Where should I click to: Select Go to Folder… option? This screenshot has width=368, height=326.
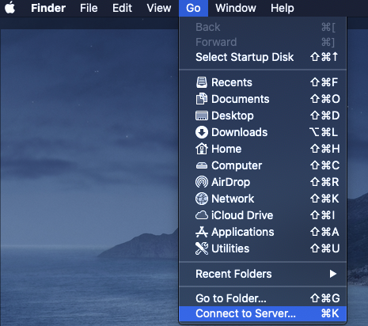click(x=263, y=298)
